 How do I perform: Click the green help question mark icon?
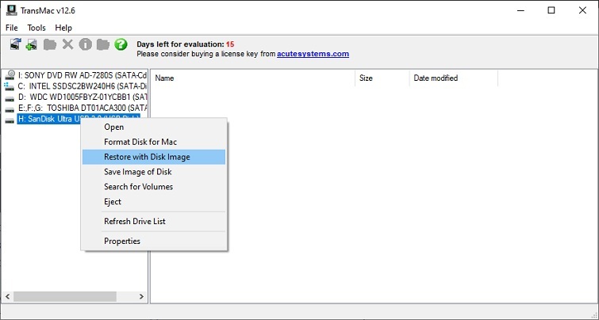tap(121, 44)
